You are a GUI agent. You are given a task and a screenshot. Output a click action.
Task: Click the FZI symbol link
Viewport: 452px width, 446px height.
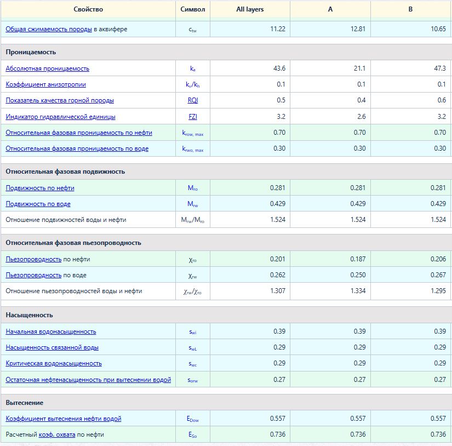coord(193,117)
